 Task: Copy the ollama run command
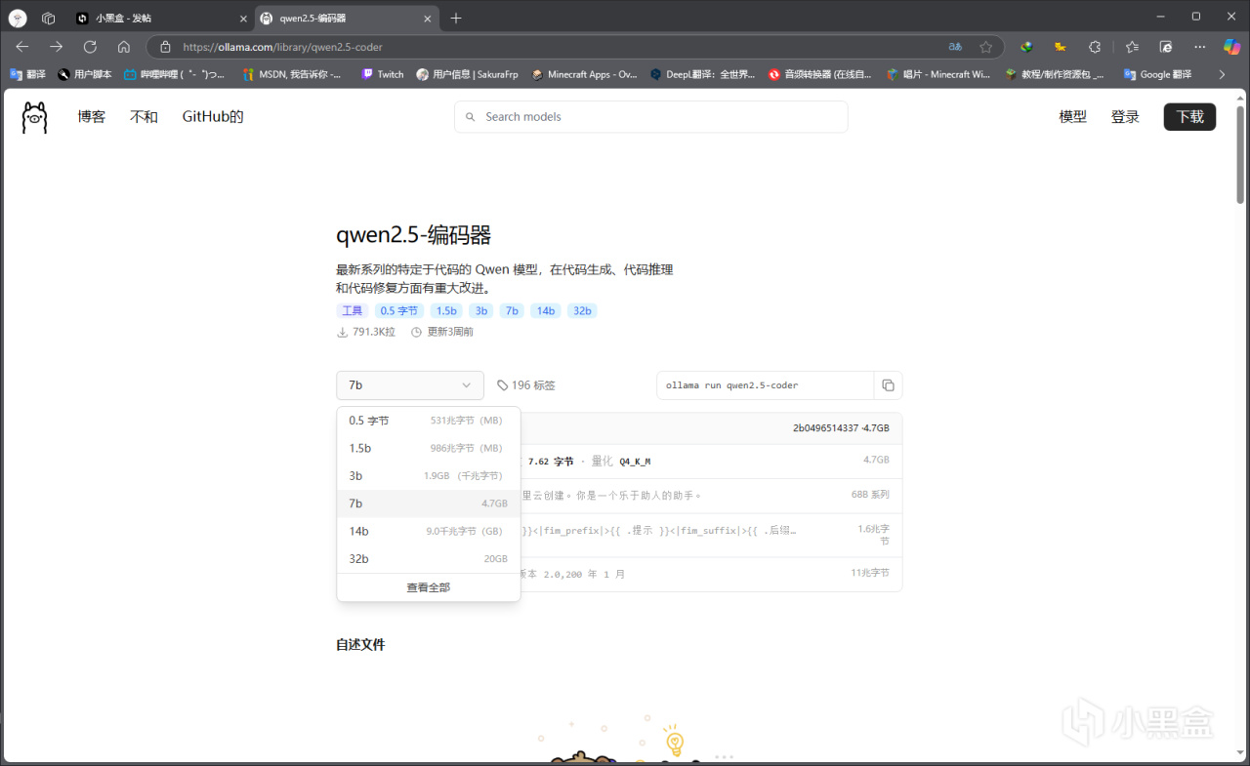(x=888, y=385)
